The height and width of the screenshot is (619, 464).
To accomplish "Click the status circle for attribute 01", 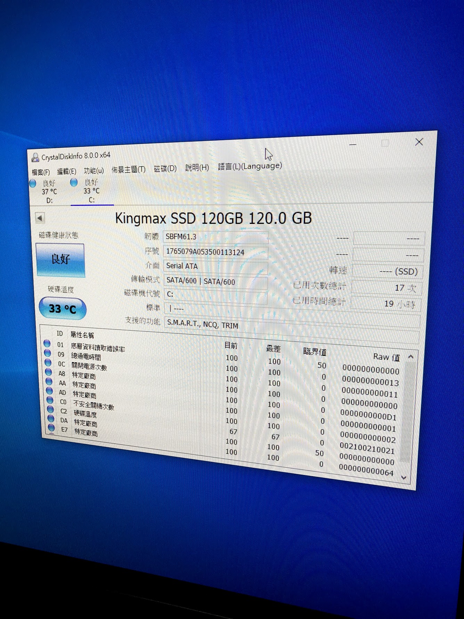I will [x=47, y=344].
